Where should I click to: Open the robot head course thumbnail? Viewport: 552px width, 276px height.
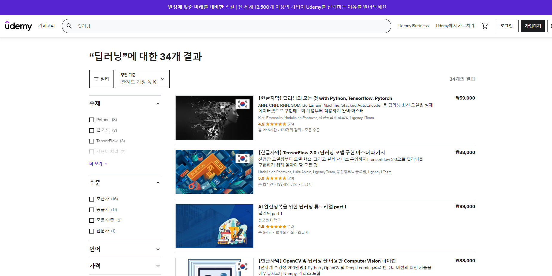[214, 118]
